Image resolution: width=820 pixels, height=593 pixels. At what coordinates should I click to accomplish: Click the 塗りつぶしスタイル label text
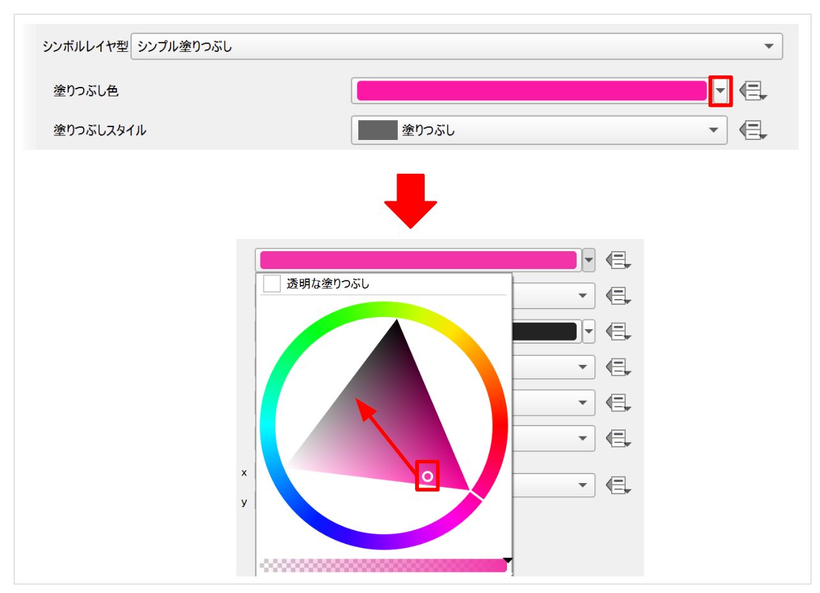(x=100, y=130)
